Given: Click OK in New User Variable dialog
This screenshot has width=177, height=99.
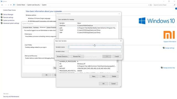Looking at the screenshot, I should coord(107,56).
